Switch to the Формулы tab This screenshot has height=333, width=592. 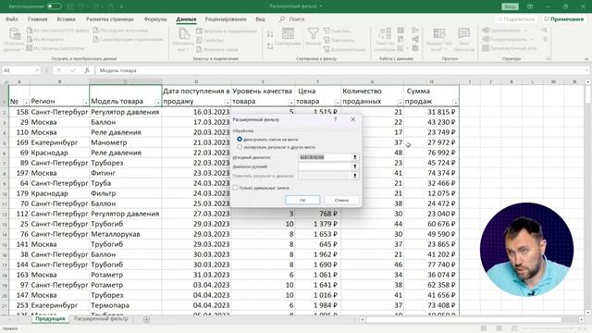(155, 18)
